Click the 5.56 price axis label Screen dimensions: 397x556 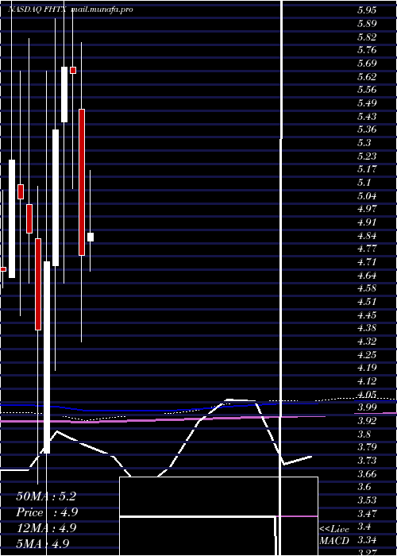[x=367, y=90]
